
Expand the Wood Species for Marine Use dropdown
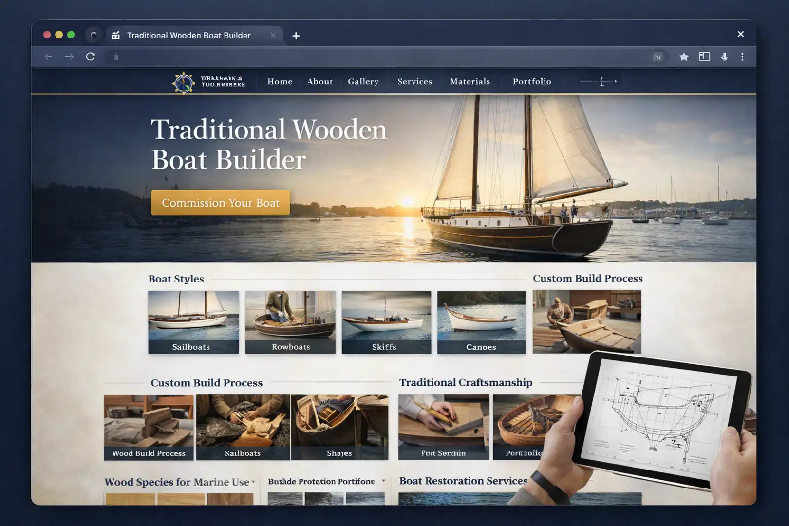point(254,482)
